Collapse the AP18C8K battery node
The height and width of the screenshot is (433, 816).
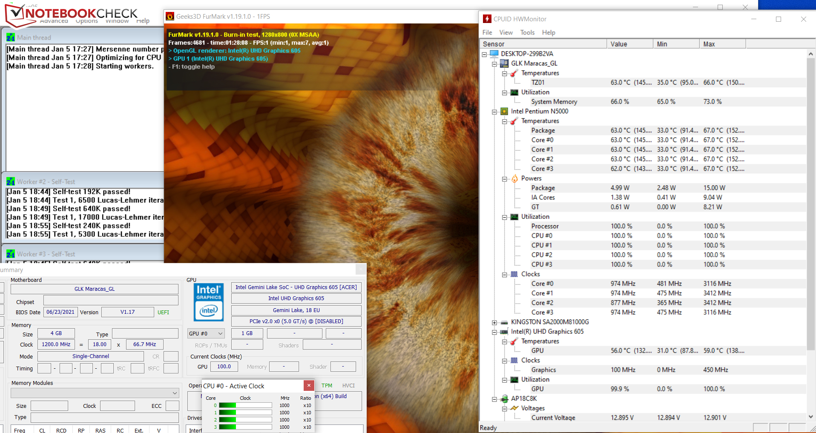click(494, 399)
